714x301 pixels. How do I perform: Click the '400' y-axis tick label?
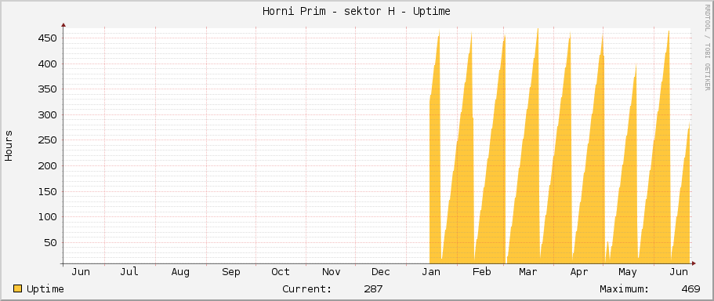[47, 63]
